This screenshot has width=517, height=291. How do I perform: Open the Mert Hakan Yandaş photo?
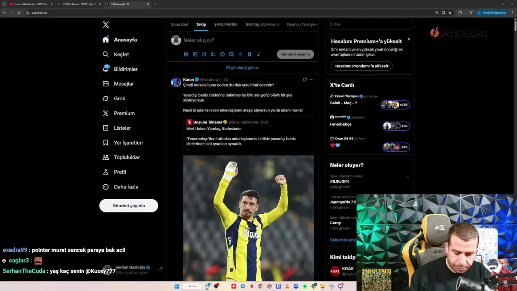(x=248, y=218)
